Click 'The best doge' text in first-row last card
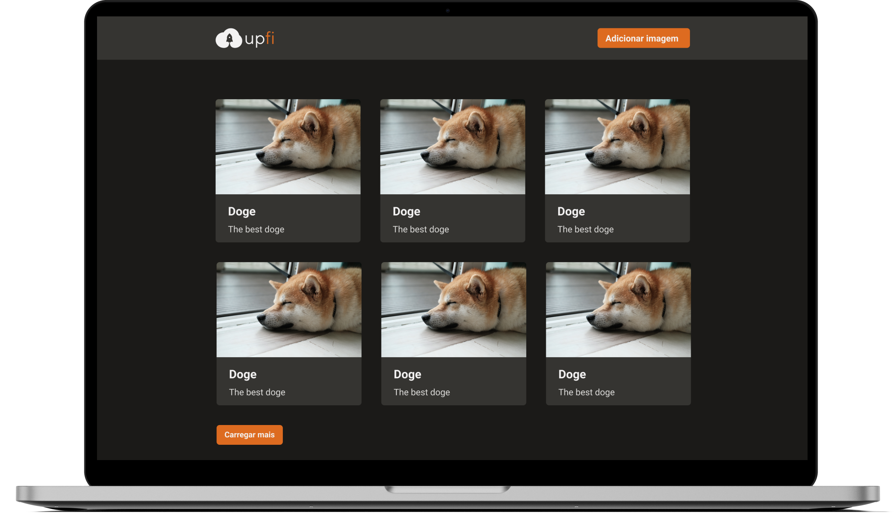 (585, 229)
